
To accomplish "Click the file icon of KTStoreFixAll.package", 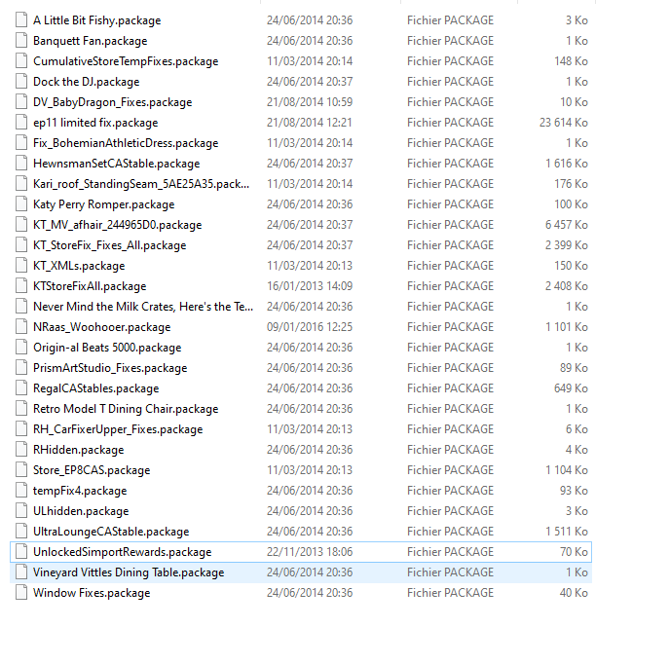I will pos(21,286).
